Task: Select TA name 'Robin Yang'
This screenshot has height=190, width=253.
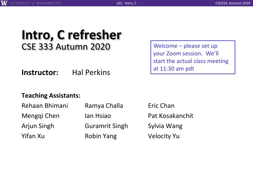Action: pos(101,137)
